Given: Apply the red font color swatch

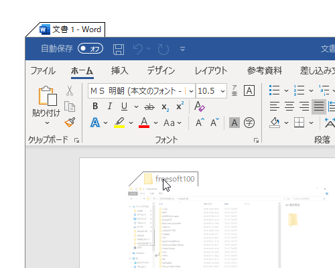Looking at the screenshot, I should tap(144, 123).
